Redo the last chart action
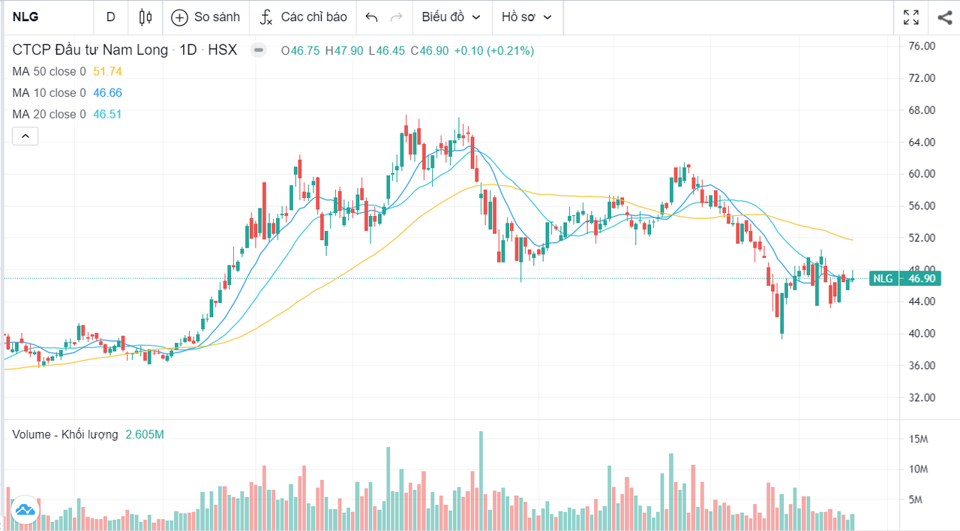The image size is (960, 531). [397, 16]
